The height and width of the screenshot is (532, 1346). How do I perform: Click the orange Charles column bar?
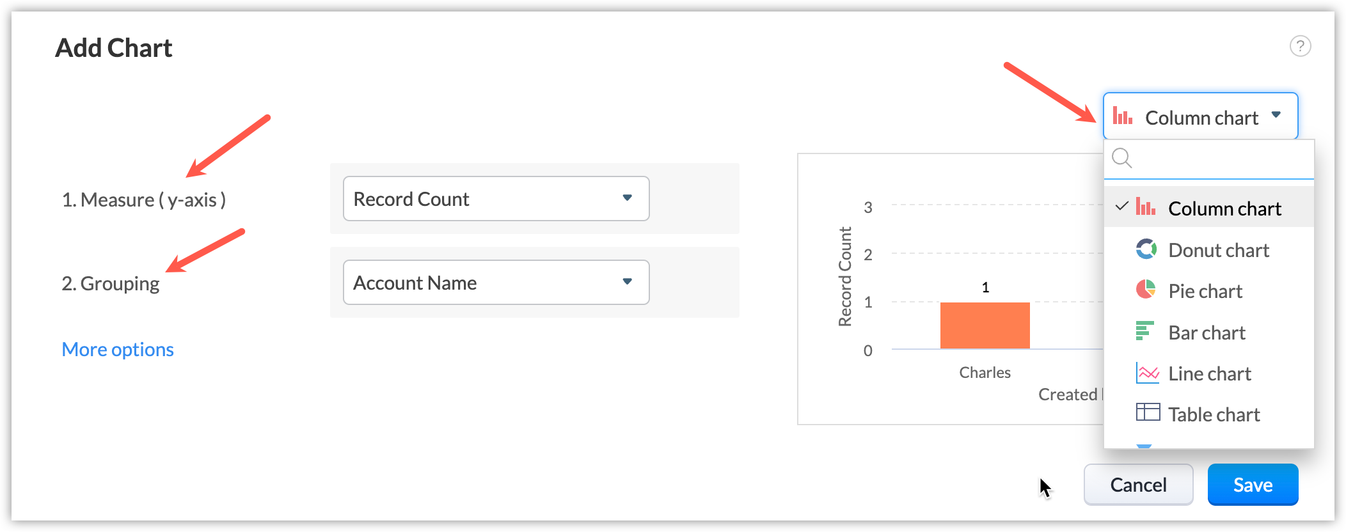click(985, 325)
